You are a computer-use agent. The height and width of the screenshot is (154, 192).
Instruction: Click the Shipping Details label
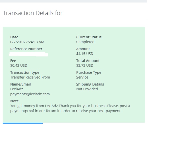coord(90,84)
